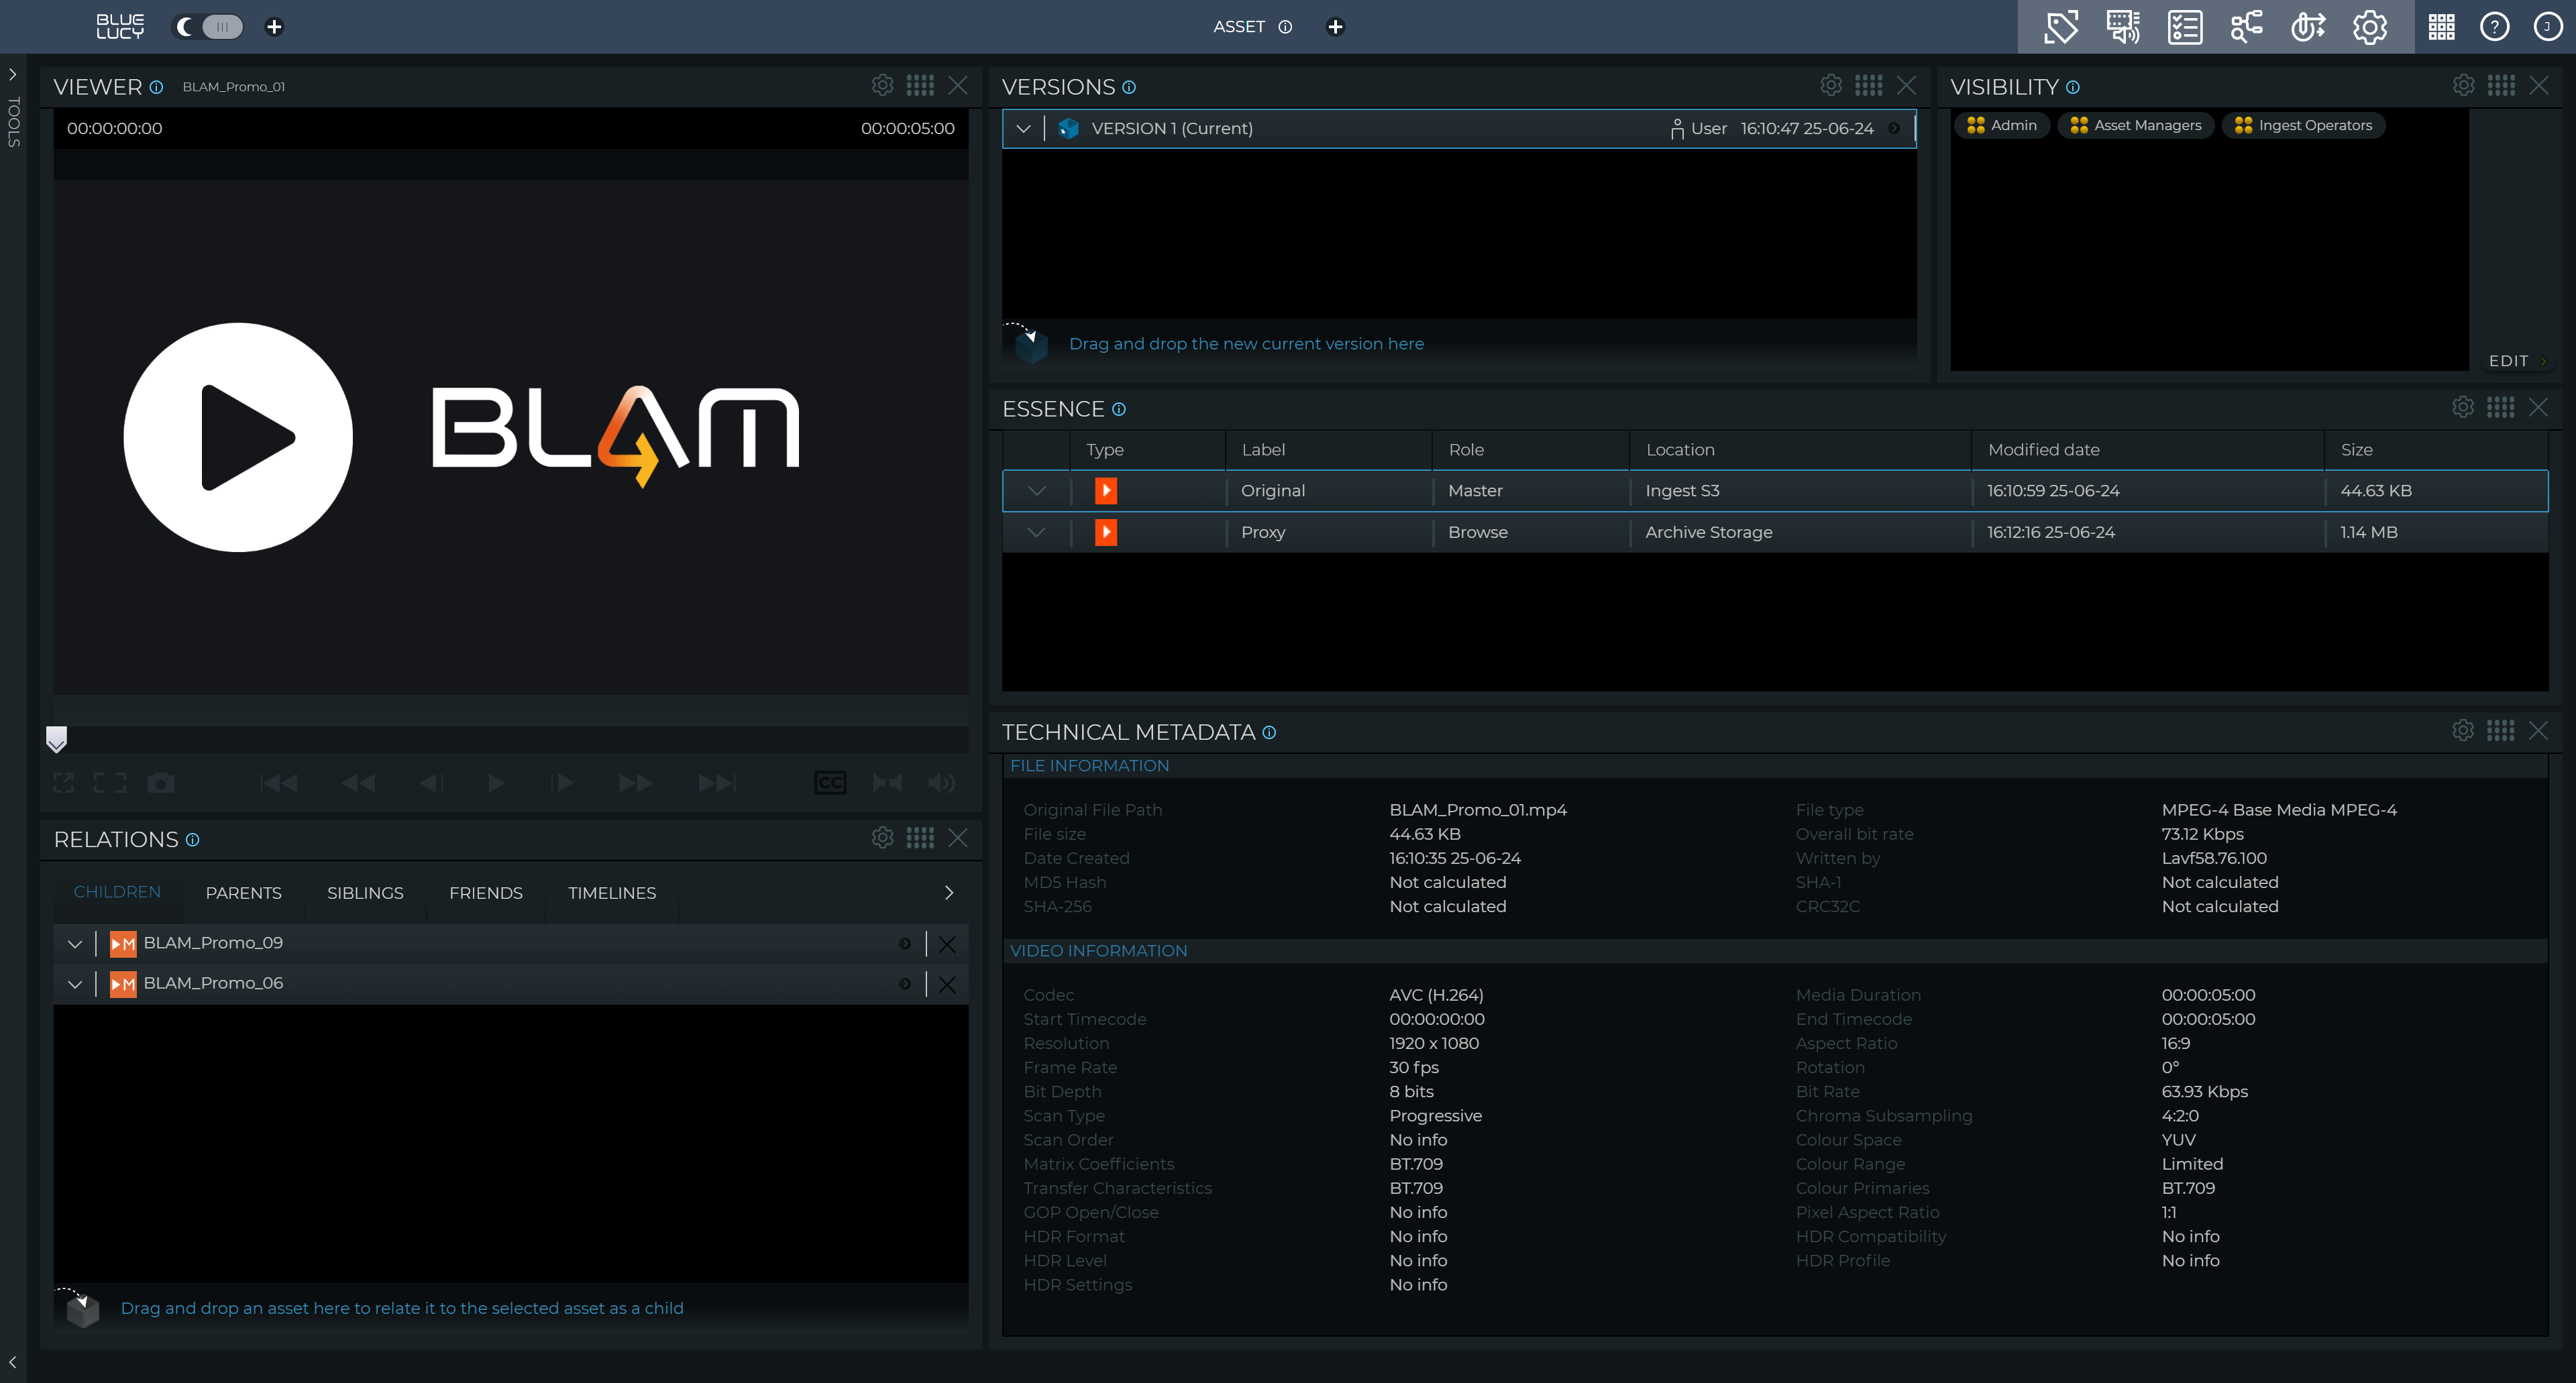Collapse the bottom-left side panel arrow
This screenshot has width=2576, height=1383.
point(13,1362)
